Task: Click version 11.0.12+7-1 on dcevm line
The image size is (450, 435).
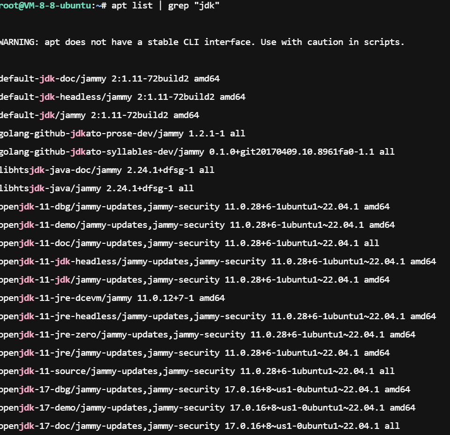Action: (166, 298)
